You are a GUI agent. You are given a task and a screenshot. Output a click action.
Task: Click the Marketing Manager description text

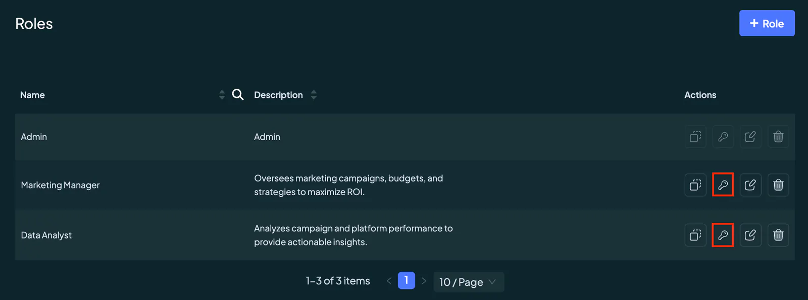(348, 185)
